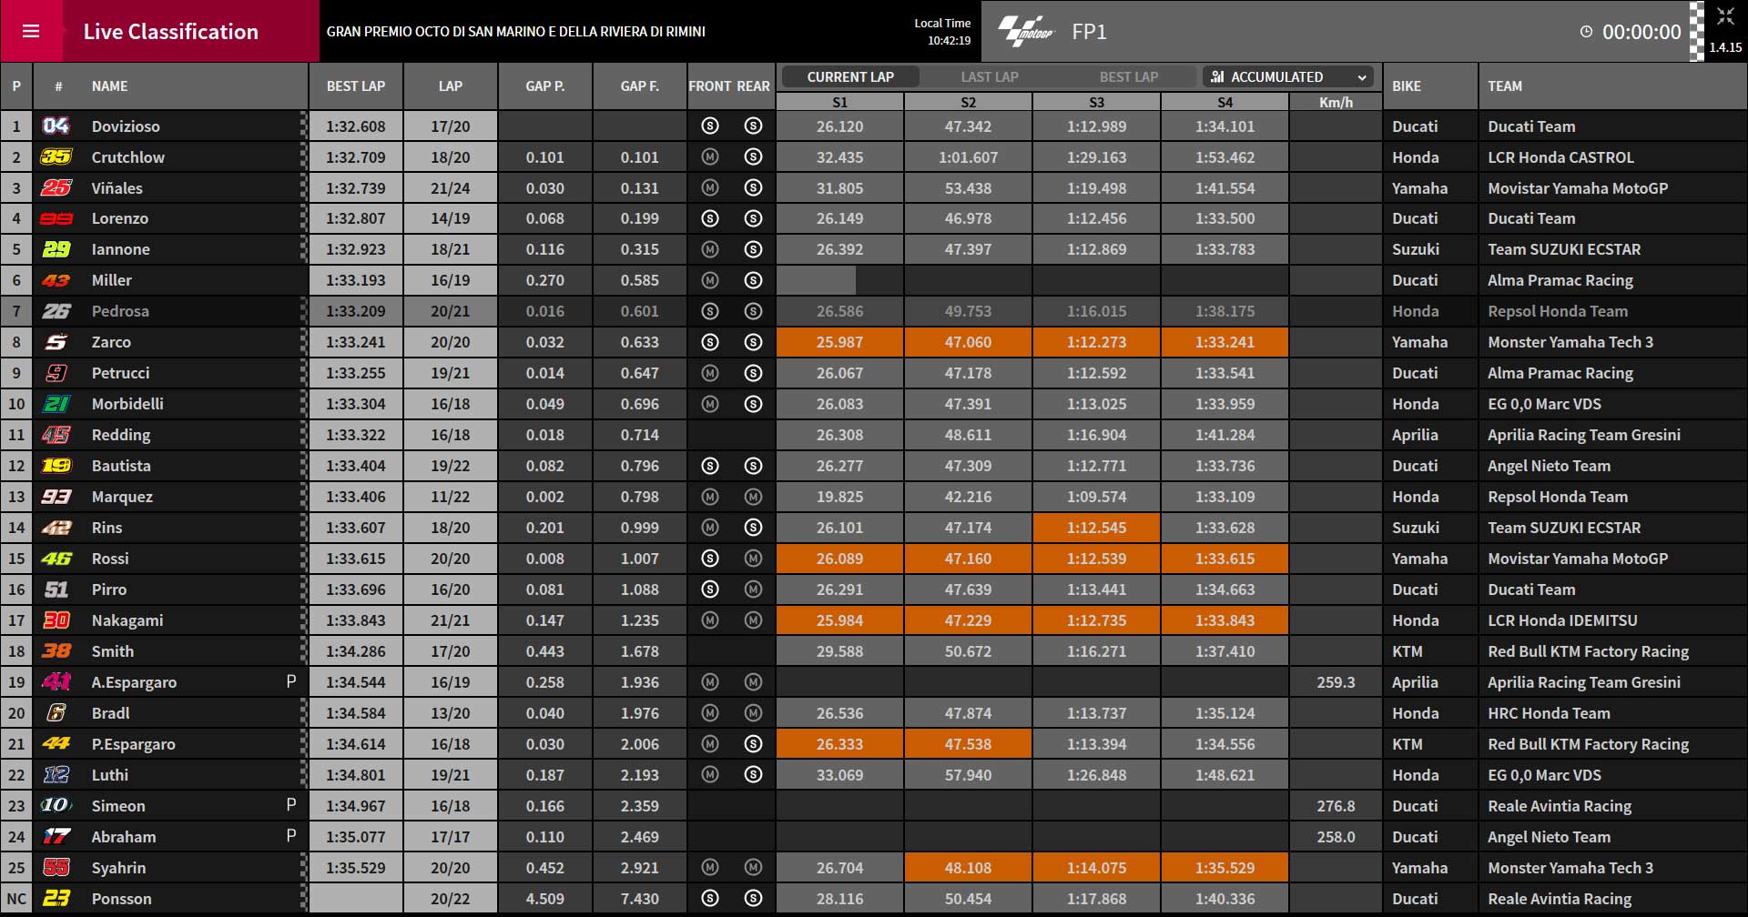Click Marquez's number 93 badge

point(56,497)
